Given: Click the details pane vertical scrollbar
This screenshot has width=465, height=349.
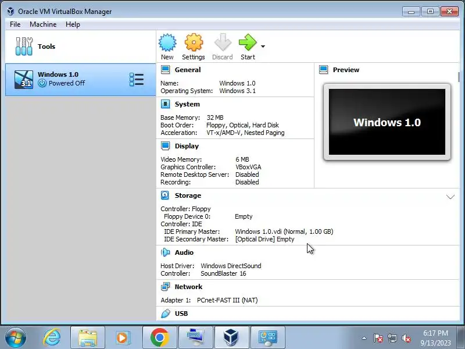Looking at the screenshot, I should (459, 77).
